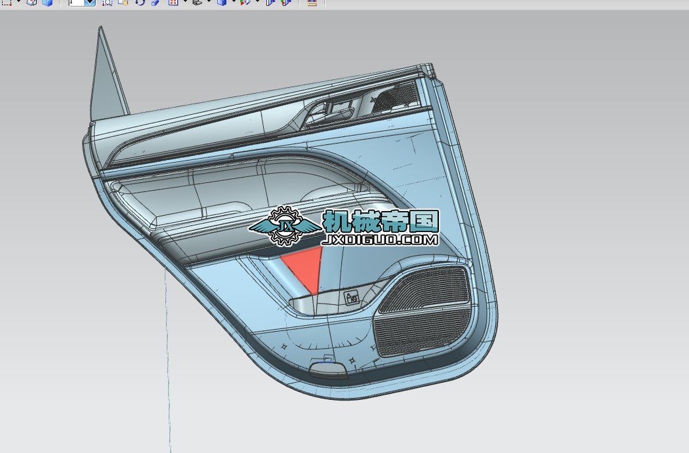Select the rotate view icon

point(140,3)
